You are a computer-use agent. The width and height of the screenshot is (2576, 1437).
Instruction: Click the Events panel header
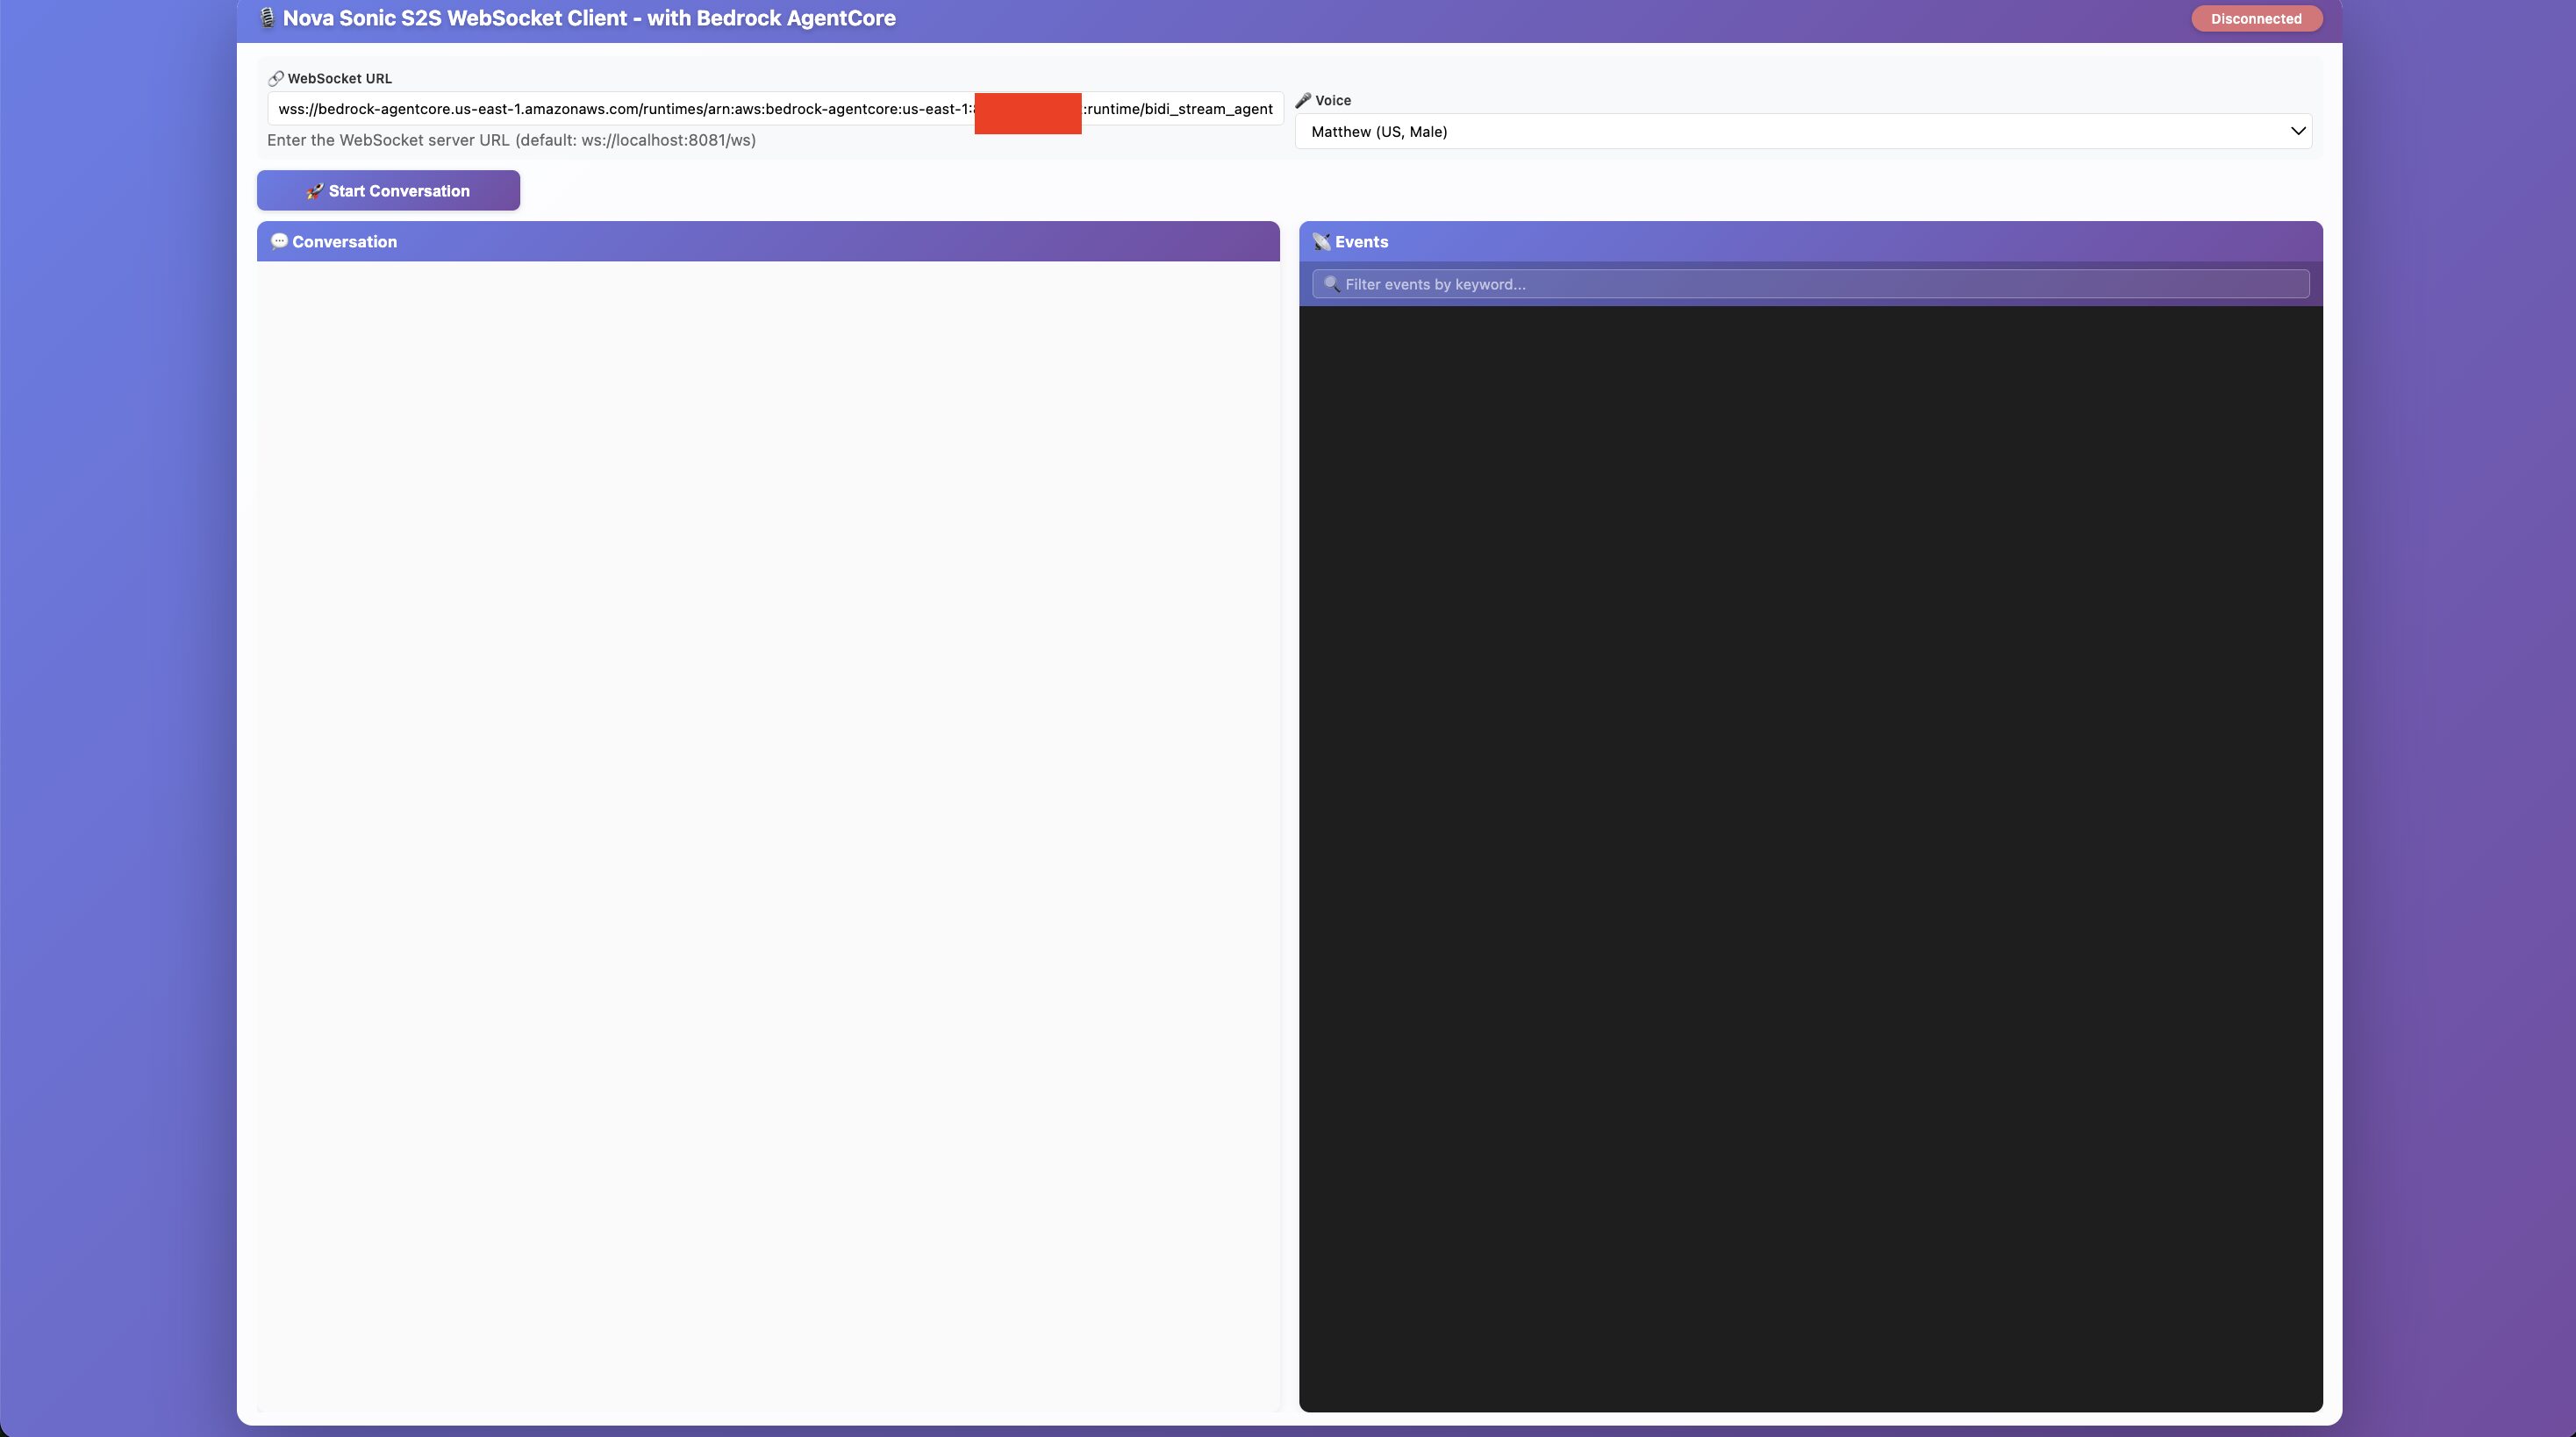(1810, 241)
